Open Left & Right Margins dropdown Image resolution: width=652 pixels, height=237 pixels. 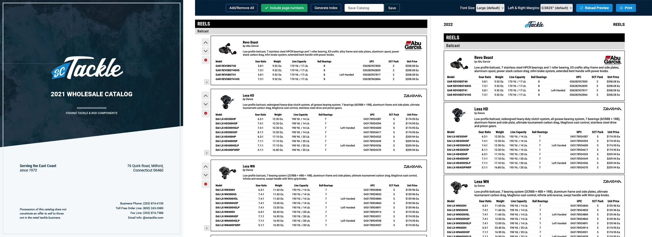557,8
